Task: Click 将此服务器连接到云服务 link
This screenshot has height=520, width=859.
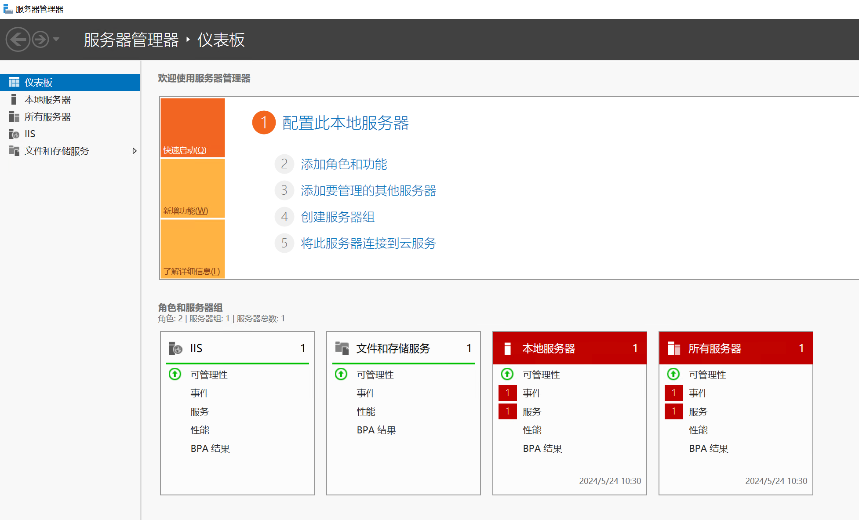Action: [x=368, y=243]
